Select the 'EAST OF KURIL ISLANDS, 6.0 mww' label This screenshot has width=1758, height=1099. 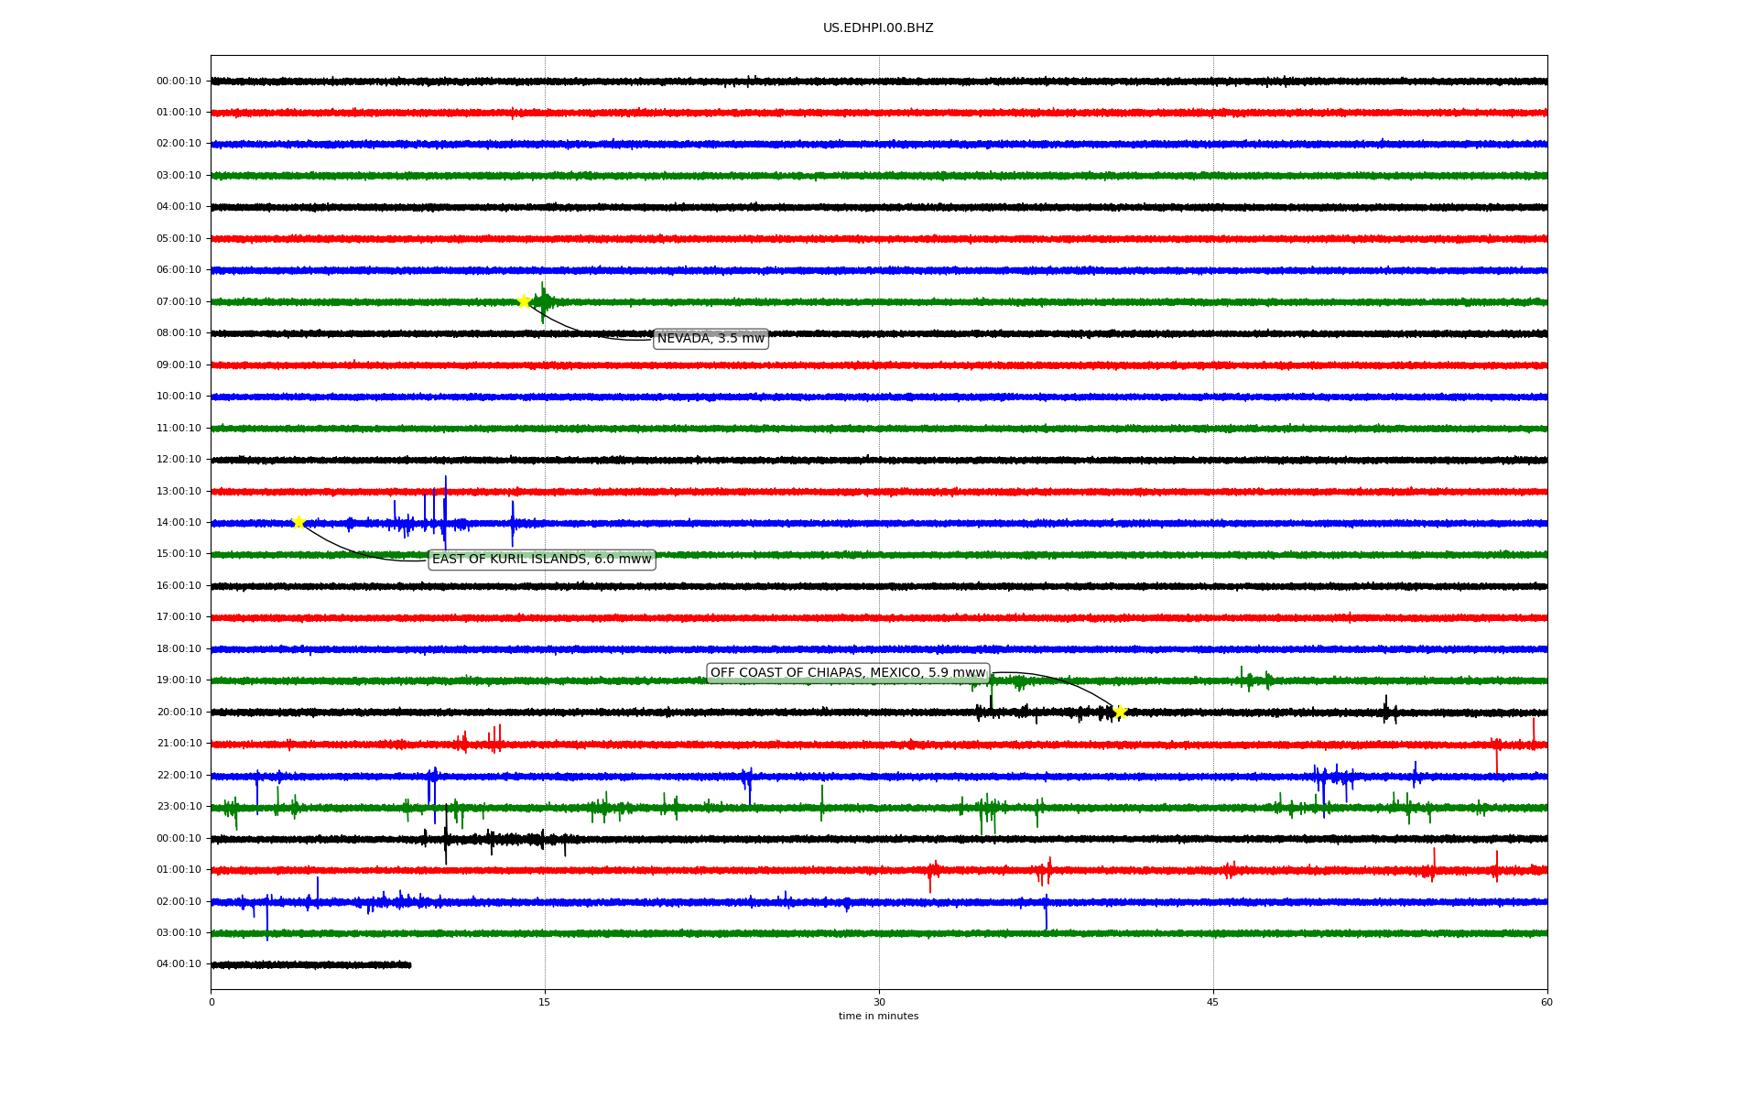click(542, 560)
